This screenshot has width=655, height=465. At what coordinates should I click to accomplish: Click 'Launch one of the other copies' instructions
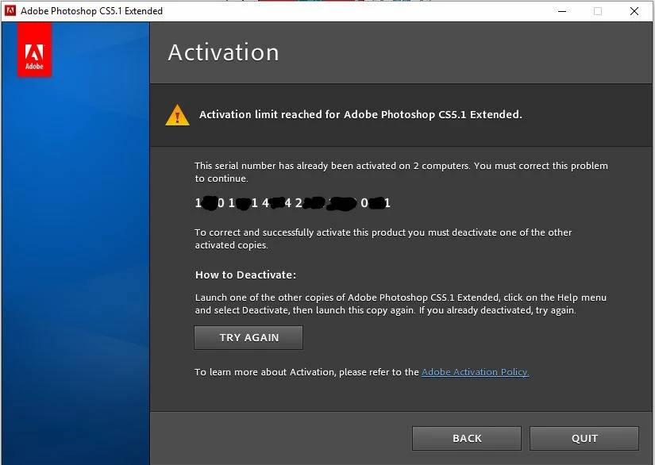(401, 303)
